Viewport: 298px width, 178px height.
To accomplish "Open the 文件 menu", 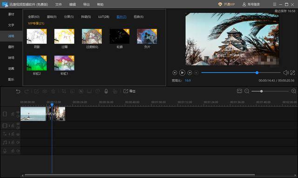I will [58, 4].
